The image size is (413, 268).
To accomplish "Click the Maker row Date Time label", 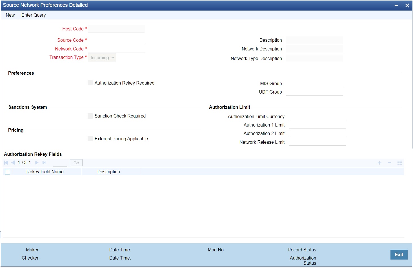I will [120, 250].
